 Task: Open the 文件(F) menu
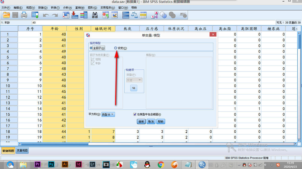point(6,8)
